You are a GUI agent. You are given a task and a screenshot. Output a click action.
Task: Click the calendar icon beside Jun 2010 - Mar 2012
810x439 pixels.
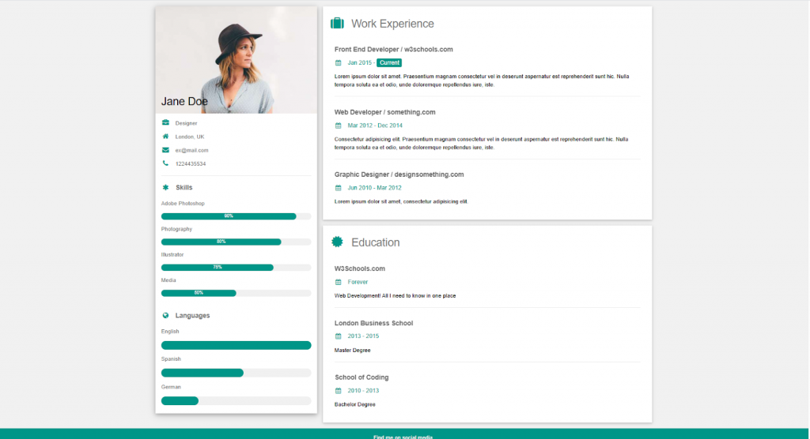339,188
